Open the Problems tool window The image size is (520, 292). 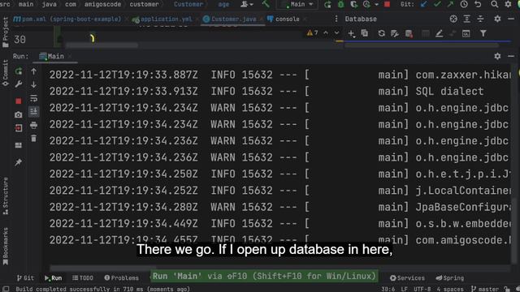coord(121,278)
